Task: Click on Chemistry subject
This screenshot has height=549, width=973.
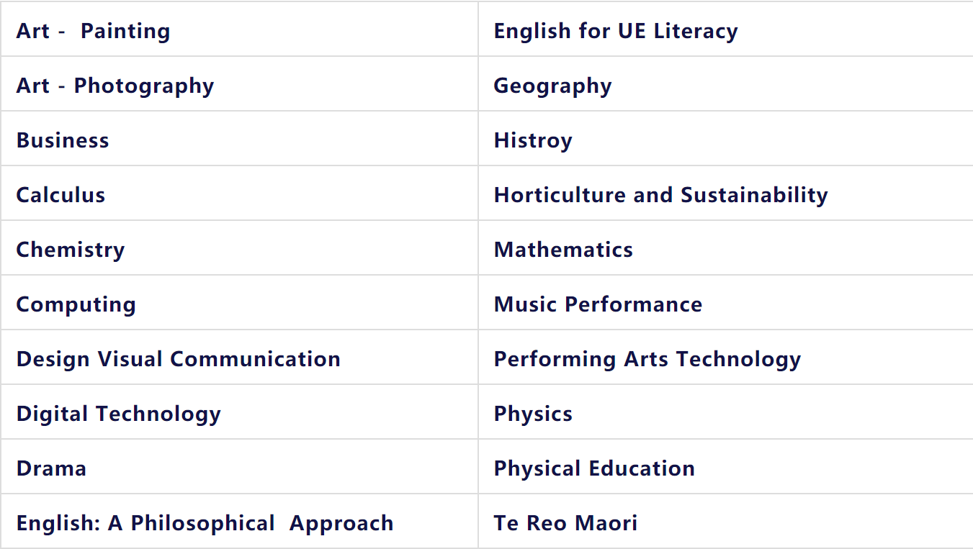Action: coord(71,250)
